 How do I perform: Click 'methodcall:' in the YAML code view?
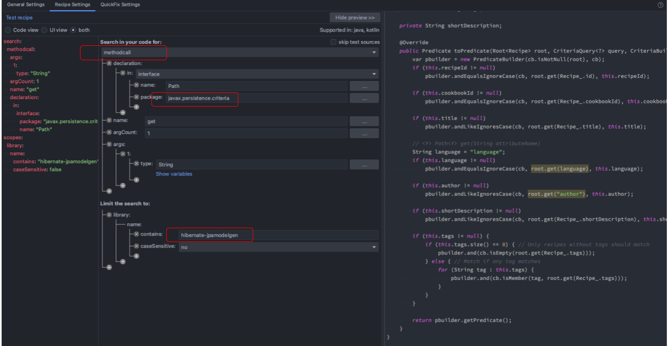pyautogui.click(x=21, y=49)
